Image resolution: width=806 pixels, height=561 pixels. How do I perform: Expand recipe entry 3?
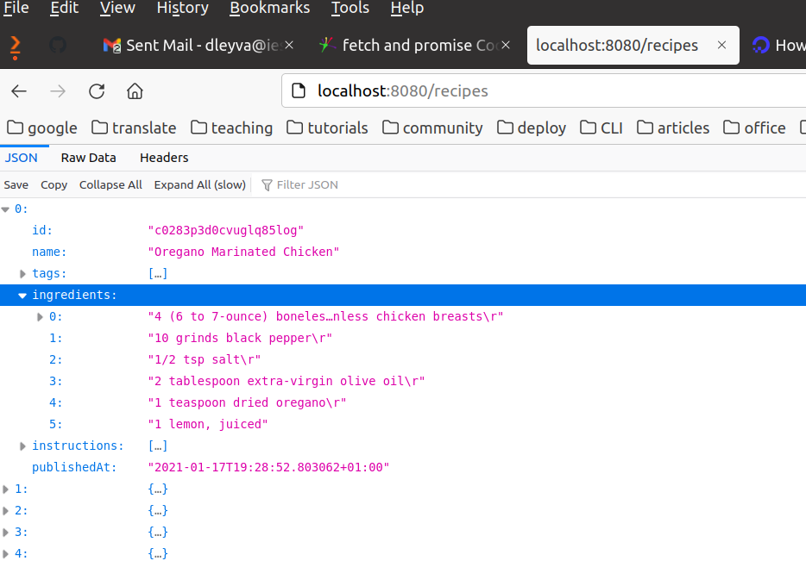point(6,533)
